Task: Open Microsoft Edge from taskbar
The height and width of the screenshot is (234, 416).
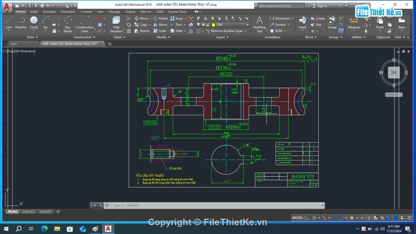Action: tap(44, 229)
